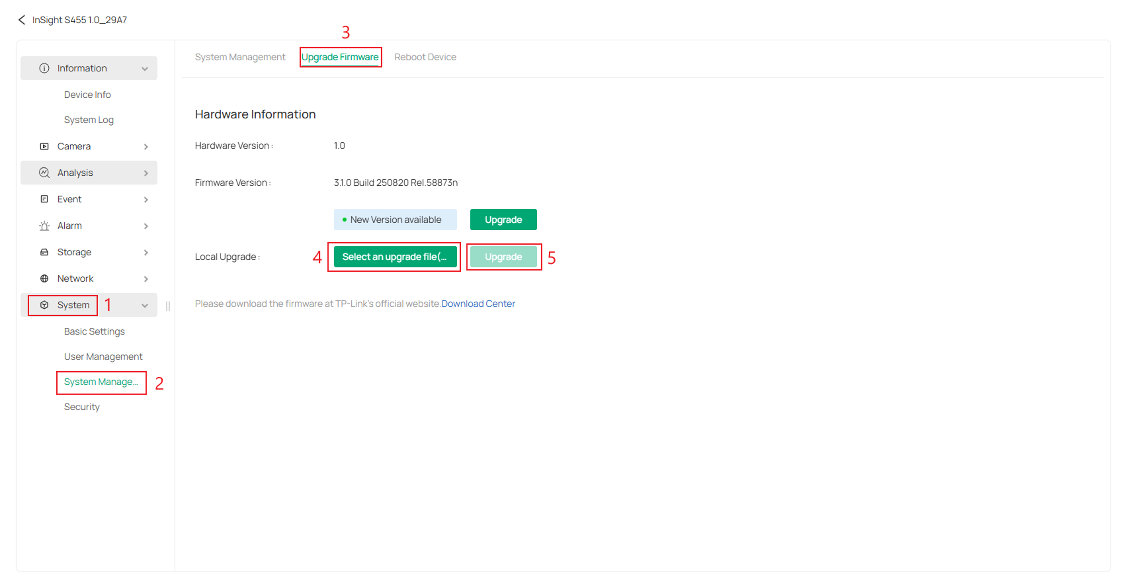
Task: Select the System menu label
Action: point(74,305)
